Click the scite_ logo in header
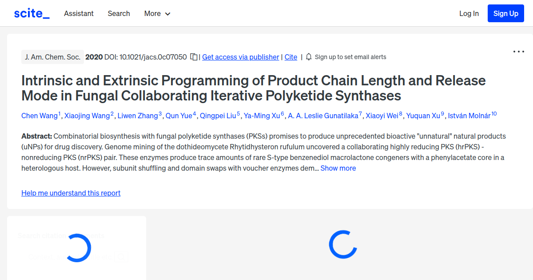 point(31,13)
